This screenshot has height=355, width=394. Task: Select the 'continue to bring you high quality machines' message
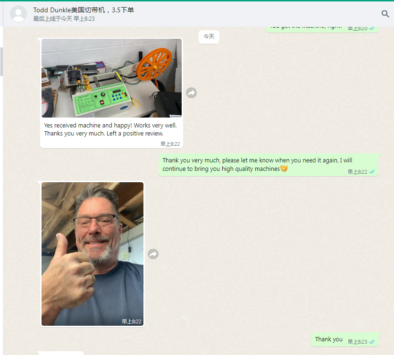click(x=268, y=165)
